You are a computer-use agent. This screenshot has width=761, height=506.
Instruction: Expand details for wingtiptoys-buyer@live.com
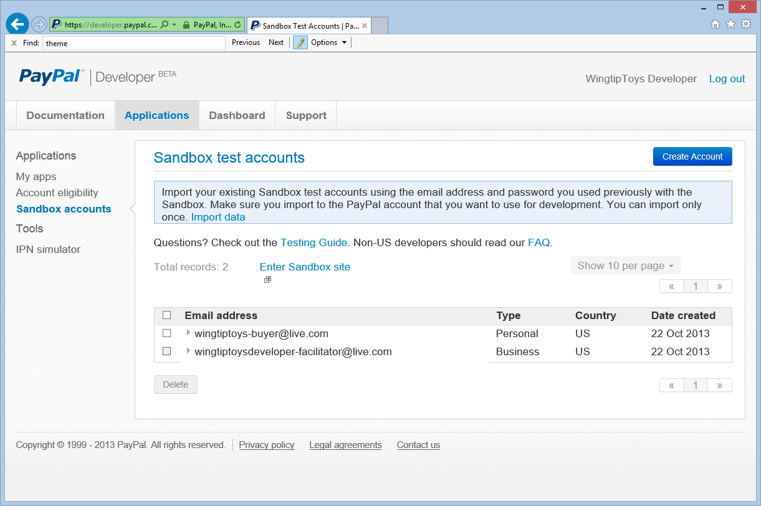(188, 333)
